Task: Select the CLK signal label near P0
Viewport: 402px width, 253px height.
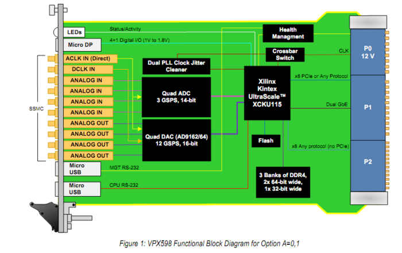Action: click(x=343, y=51)
